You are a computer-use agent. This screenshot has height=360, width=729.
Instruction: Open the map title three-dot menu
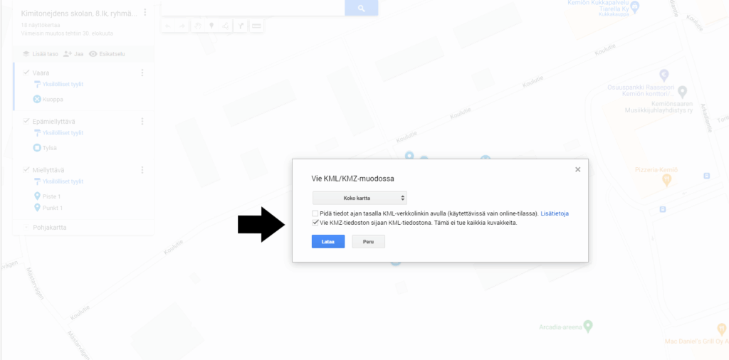[145, 13]
